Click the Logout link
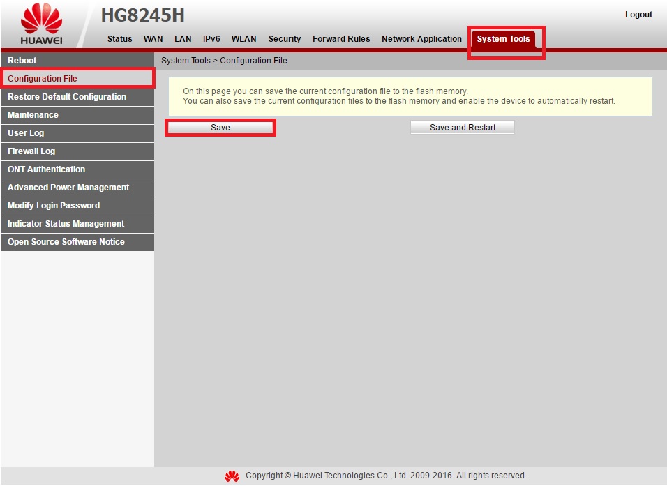 pyautogui.click(x=638, y=15)
